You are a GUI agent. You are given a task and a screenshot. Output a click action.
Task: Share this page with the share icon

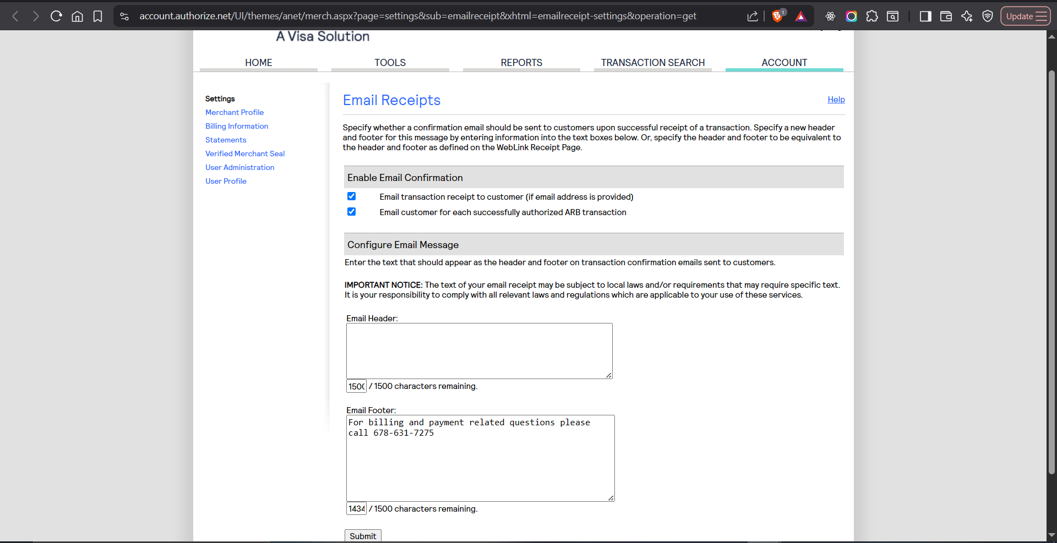tap(753, 16)
